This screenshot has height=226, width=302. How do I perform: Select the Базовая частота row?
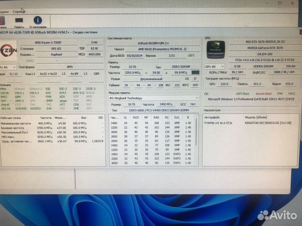(52, 128)
